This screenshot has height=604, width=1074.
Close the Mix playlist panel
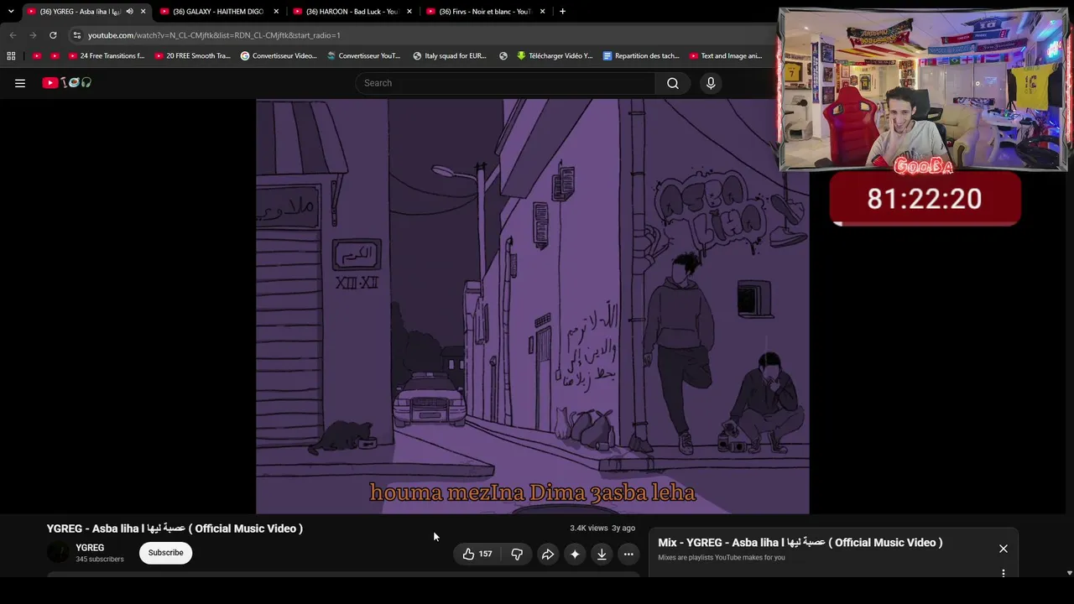(1004, 549)
